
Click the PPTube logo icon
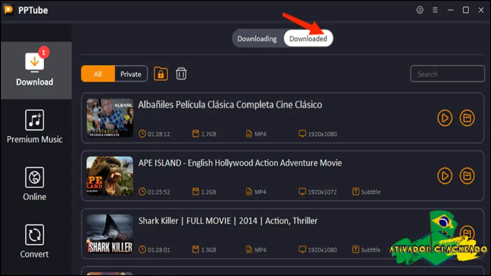pos(9,10)
